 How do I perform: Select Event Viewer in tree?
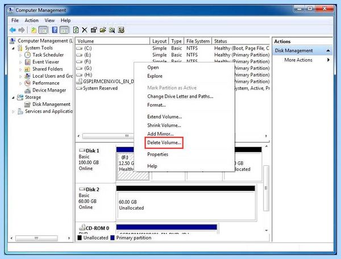tap(45, 62)
